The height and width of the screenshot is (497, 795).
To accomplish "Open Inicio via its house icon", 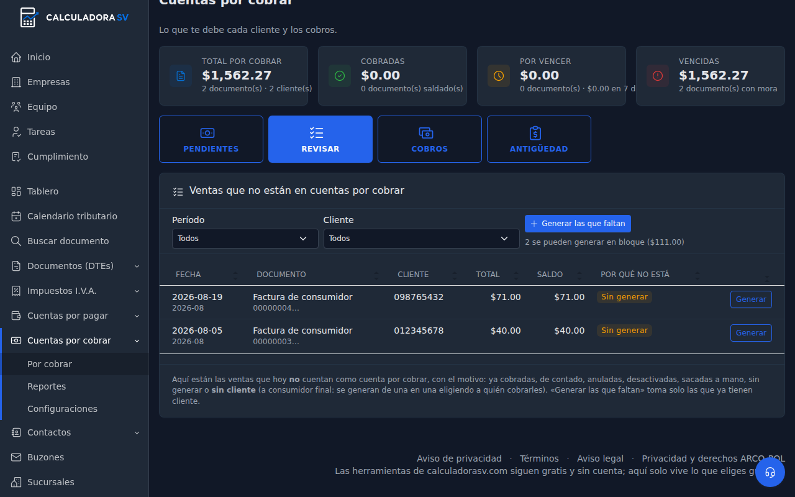I will 16,57.
